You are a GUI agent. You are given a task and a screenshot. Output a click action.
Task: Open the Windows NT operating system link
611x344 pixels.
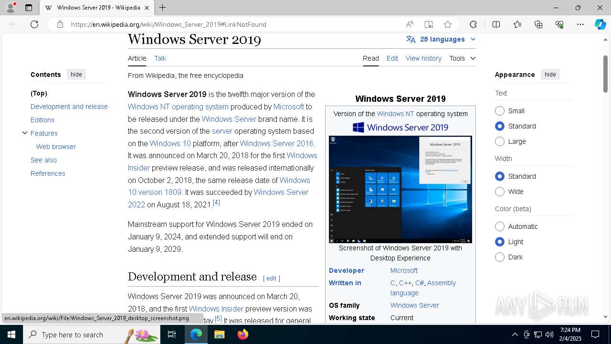point(178,107)
